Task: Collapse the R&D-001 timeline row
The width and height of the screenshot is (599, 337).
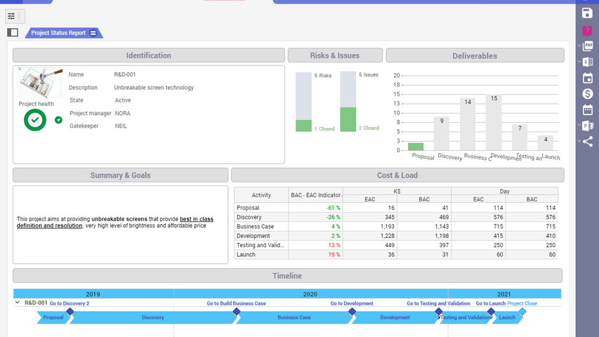Action: coord(17,303)
